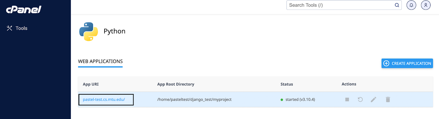The image size is (439, 119).
Task: Open Tools in the sidebar
Action: pos(17,28)
